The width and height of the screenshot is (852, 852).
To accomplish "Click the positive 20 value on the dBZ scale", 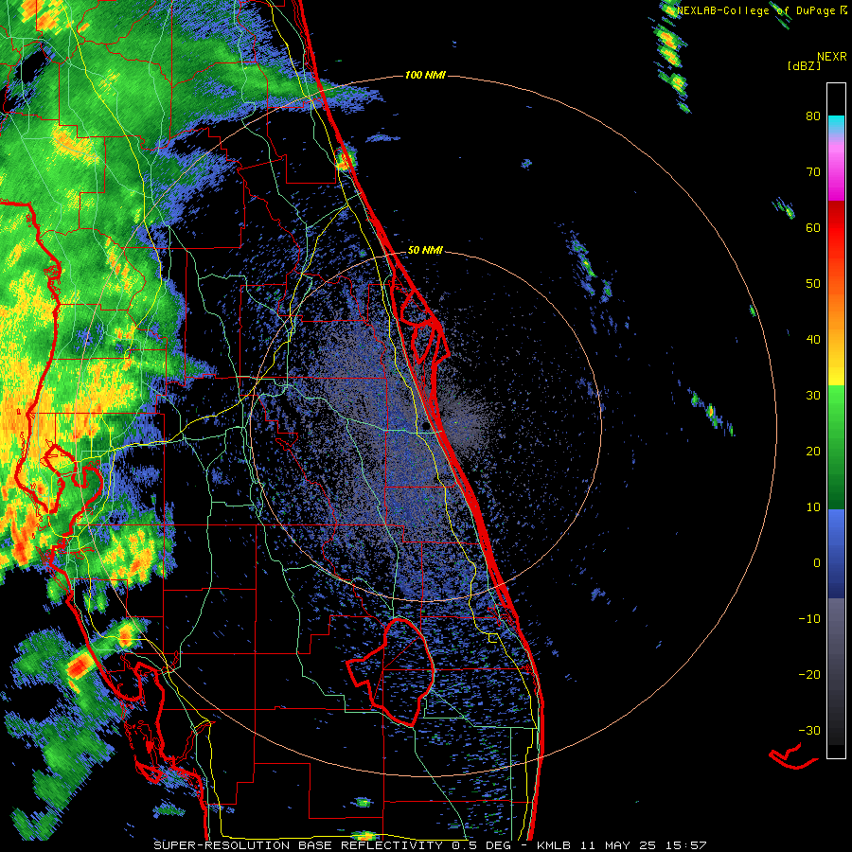I will (813, 451).
